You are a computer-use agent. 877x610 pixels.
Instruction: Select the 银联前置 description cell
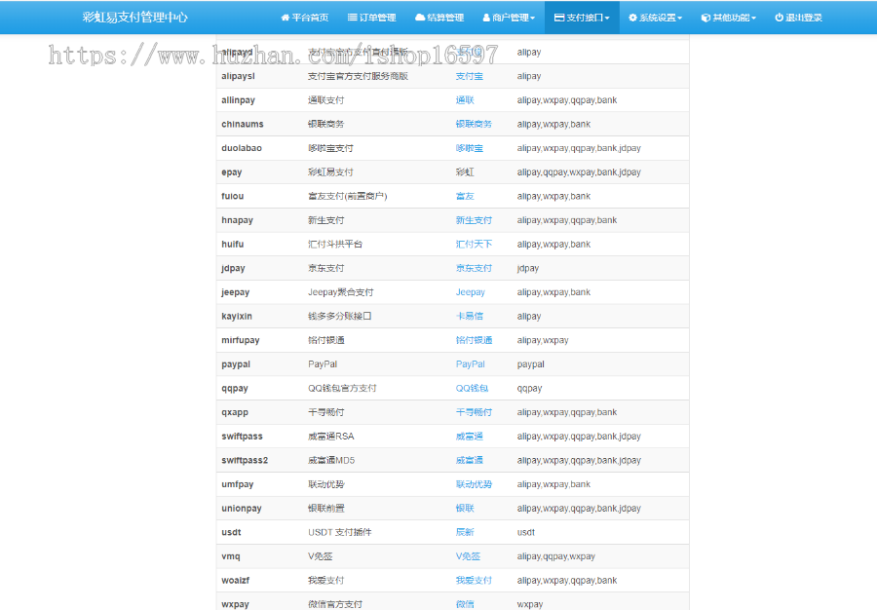tap(326, 509)
